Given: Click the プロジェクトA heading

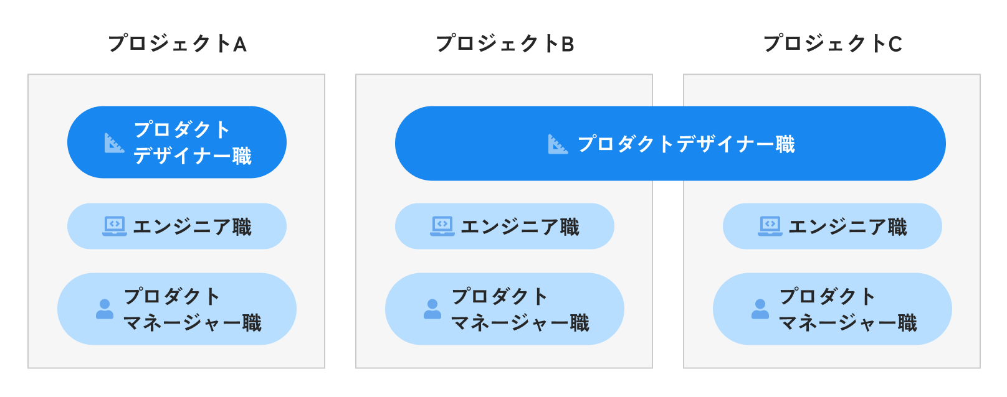Looking at the screenshot, I should coord(178,44).
